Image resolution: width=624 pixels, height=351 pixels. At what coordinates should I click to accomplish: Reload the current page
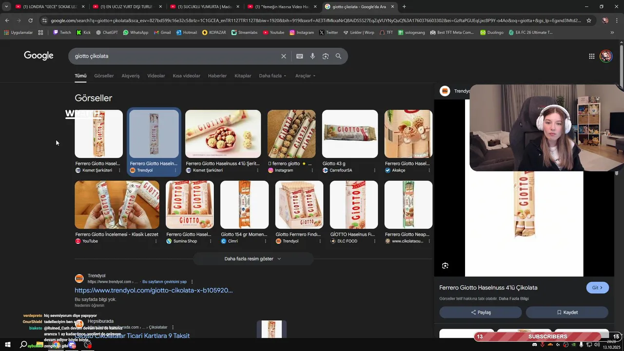pyautogui.click(x=30, y=20)
